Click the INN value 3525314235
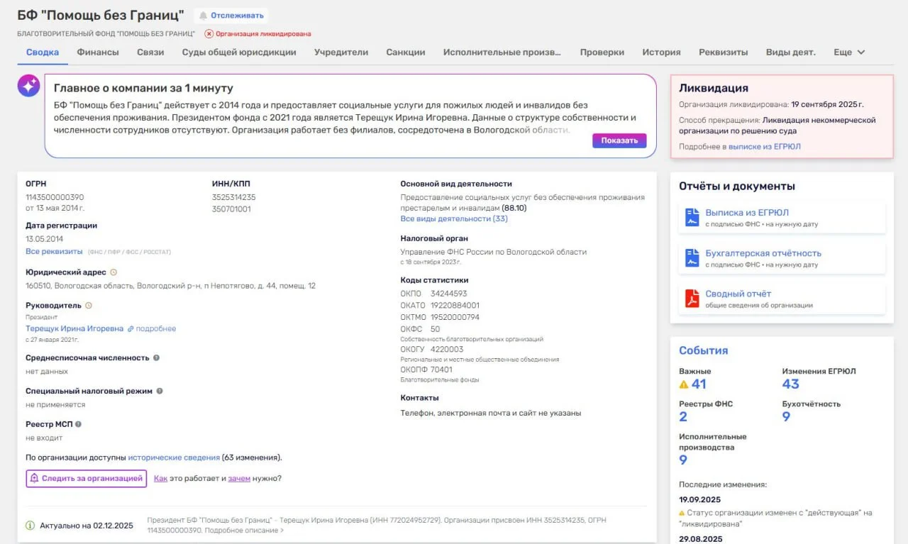The width and height of the screenshot is (908, 544). point(234,197)
